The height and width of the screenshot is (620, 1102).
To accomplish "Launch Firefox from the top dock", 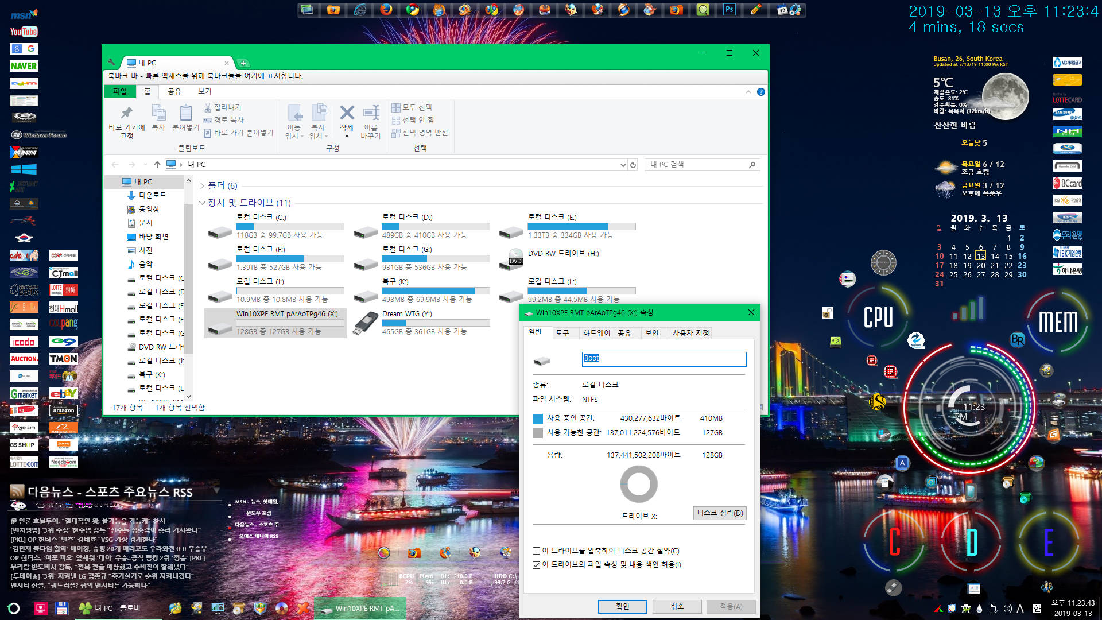I will [x=386, y=10].
